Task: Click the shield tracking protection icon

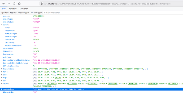Action: tap(42, 4)
